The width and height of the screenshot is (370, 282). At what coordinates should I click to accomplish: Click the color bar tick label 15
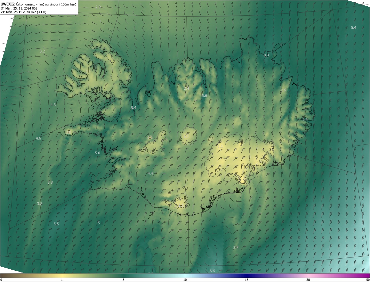coord(247,280)
